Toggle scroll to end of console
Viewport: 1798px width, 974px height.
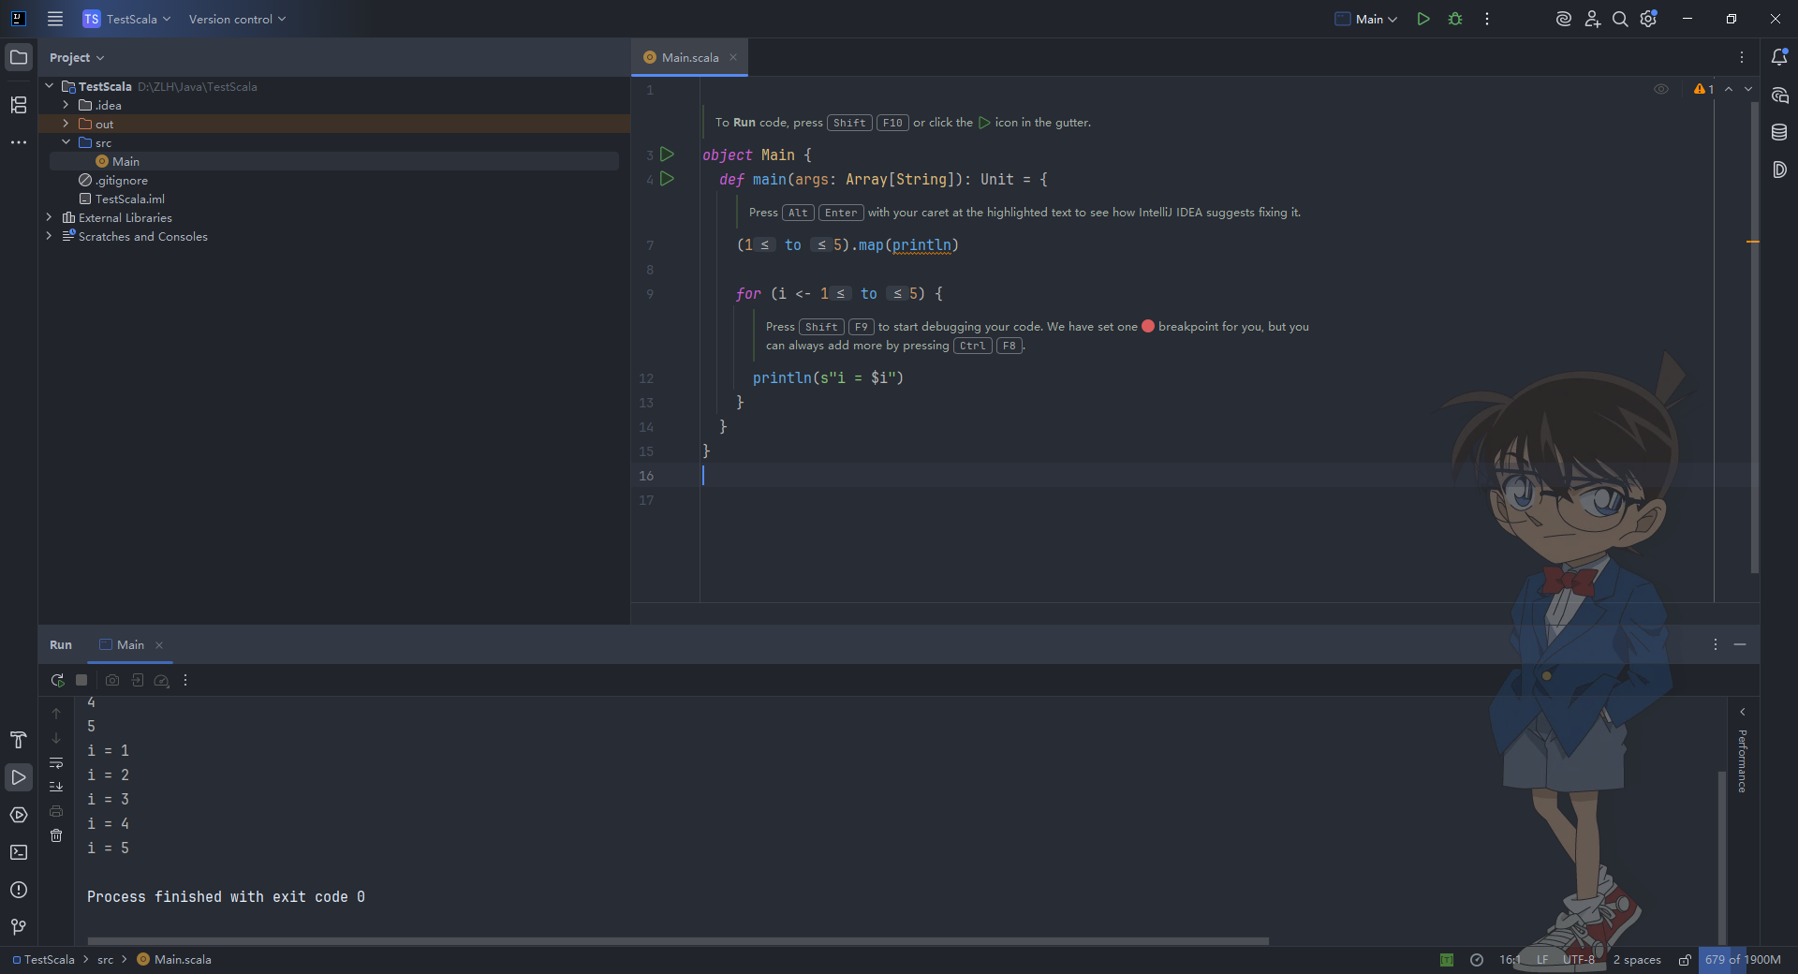point(56,787)
